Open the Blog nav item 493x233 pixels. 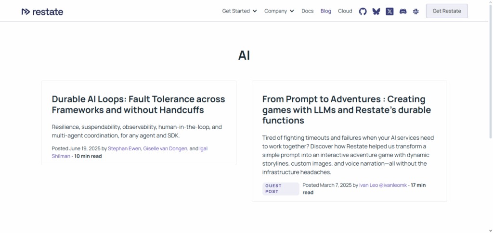click(x=326, y=11)
